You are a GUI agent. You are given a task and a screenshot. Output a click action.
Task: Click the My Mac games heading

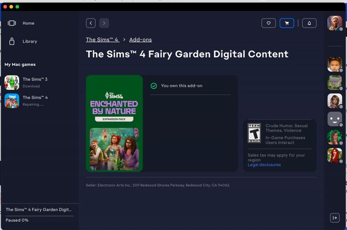[20, 65]
